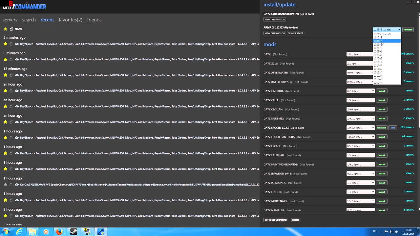Favorite the OurDayZ#1 server with the grey star
This screenshot has width=420, height=236.
coord(5,185)
